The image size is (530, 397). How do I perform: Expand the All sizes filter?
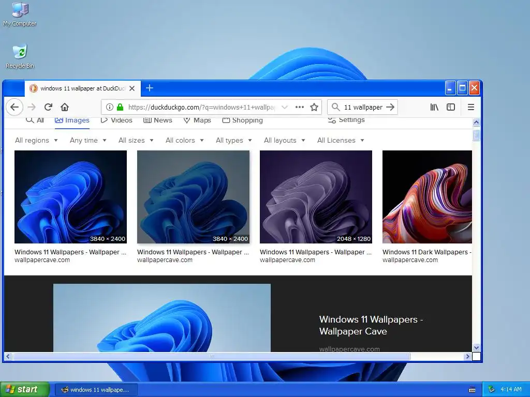click(x=136, y=141)
